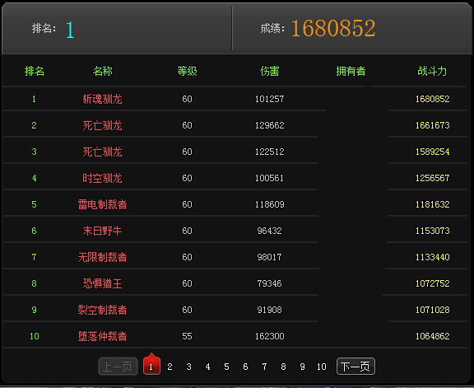Click the 成绩 label in header
Screen dimensions: 474x388
[x=272, y=28]
